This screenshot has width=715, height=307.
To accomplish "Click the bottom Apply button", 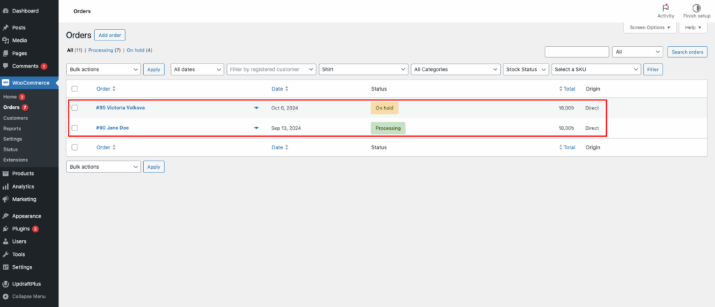I will point(154,167).
